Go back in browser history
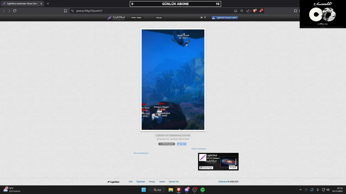This screenshot has height=194, width=346. 4,11
